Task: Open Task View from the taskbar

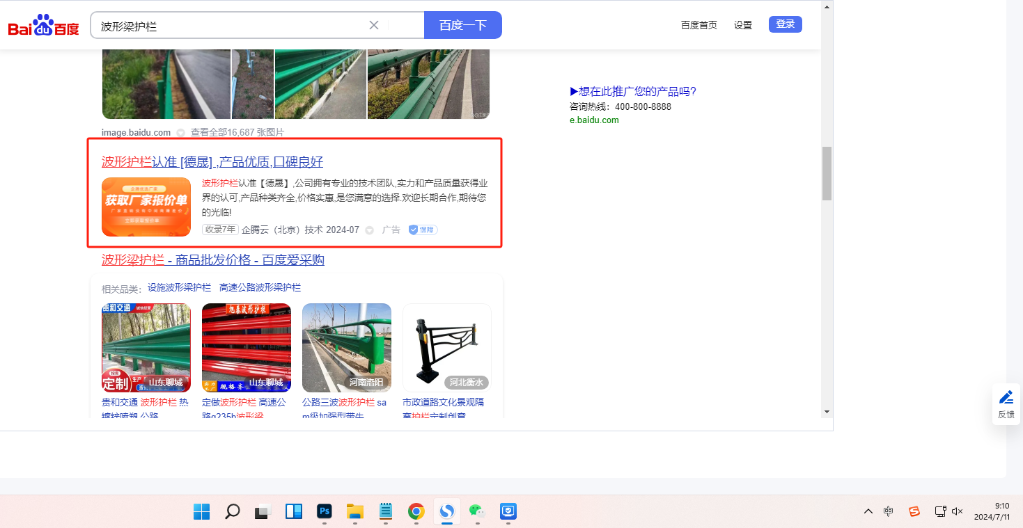Action: click(x=263, y=511)
